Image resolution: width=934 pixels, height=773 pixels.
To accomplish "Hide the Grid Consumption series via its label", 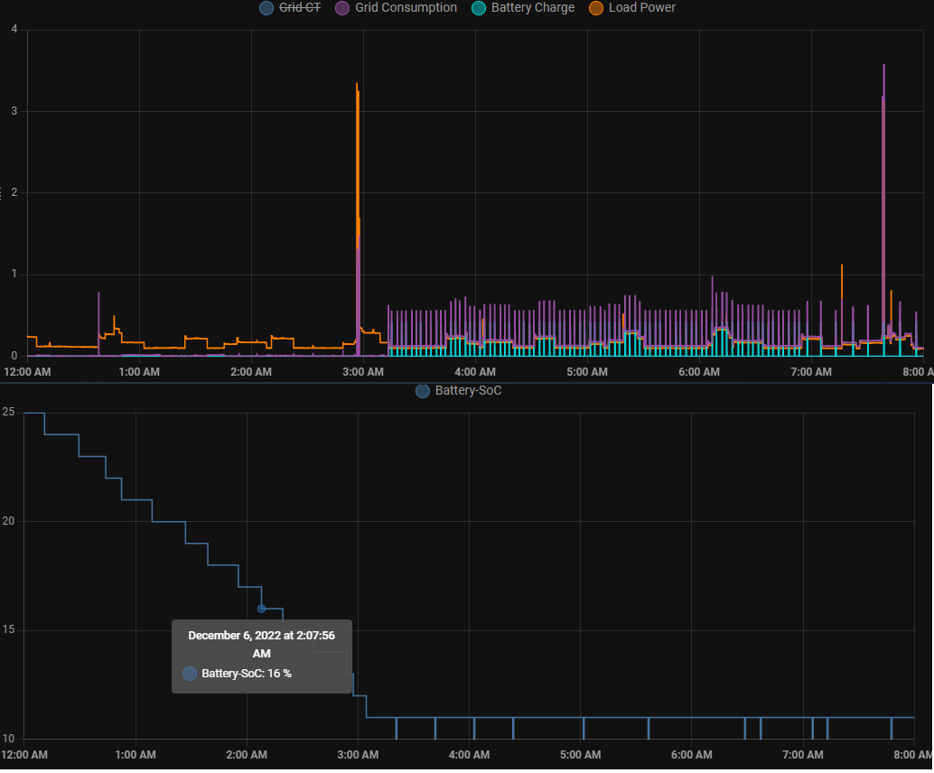I will [406, 8].
